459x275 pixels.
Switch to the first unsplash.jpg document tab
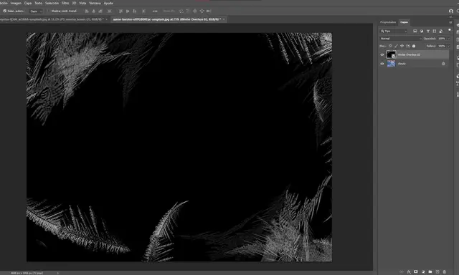click(x=52, y=19)
